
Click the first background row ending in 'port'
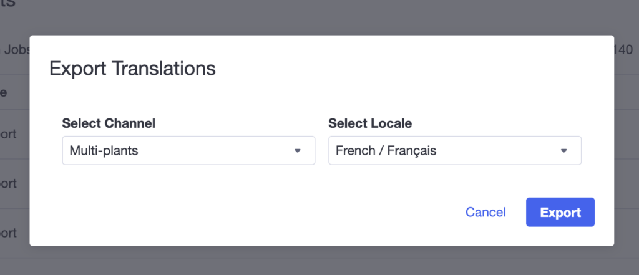[x=9, y=133]
